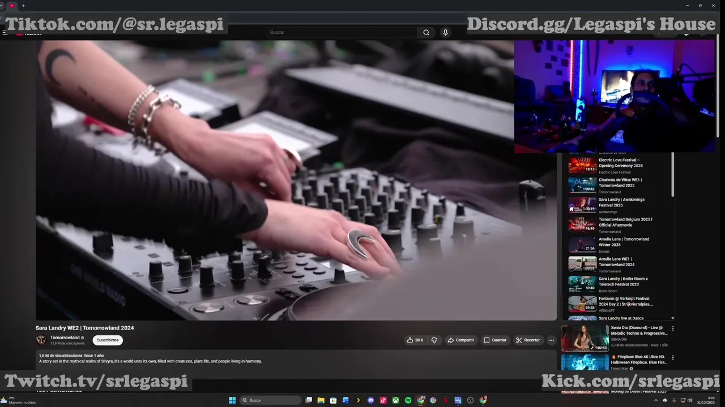Open the Windows Start menu

click(232, 400)
